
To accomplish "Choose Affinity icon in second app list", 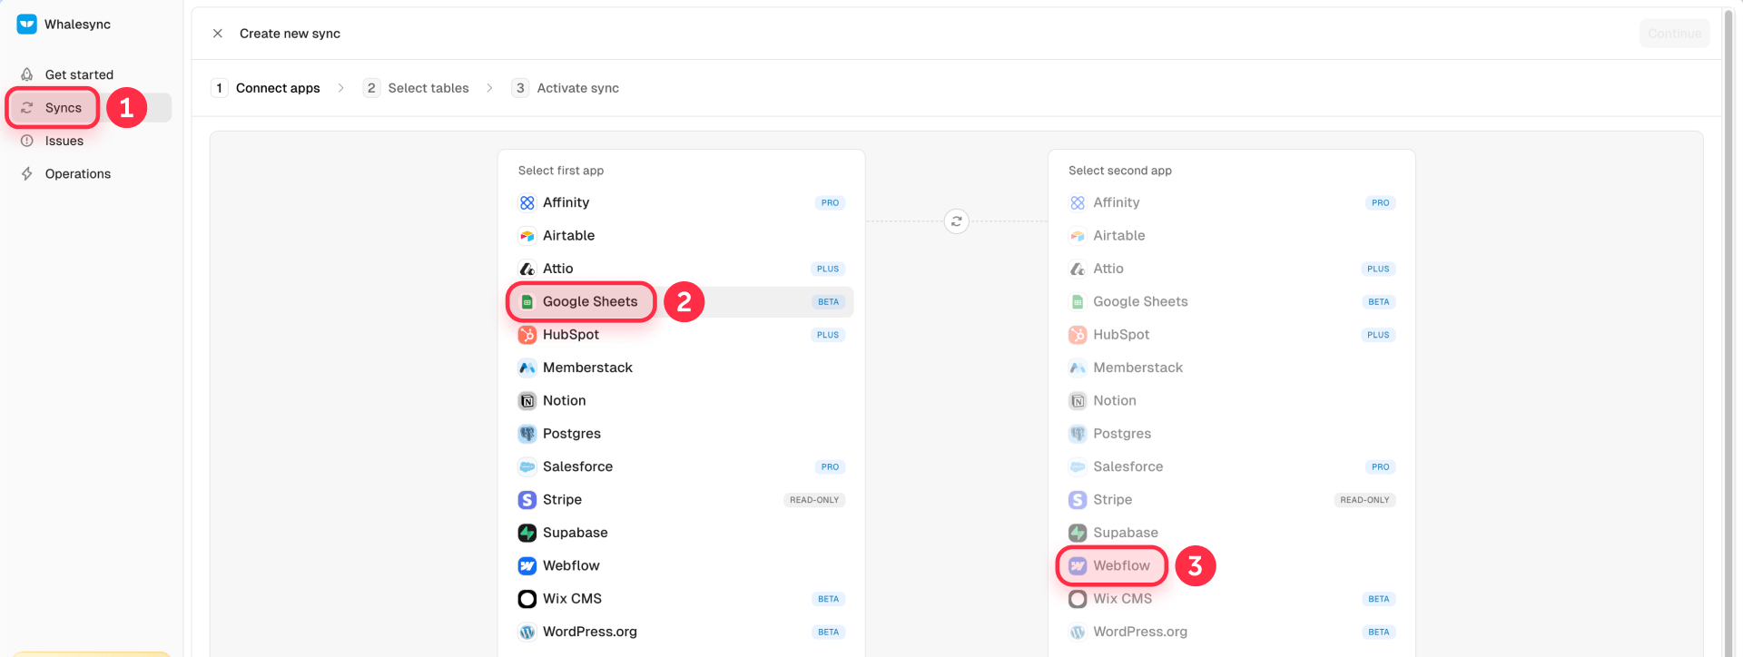I will [1078, 202].
